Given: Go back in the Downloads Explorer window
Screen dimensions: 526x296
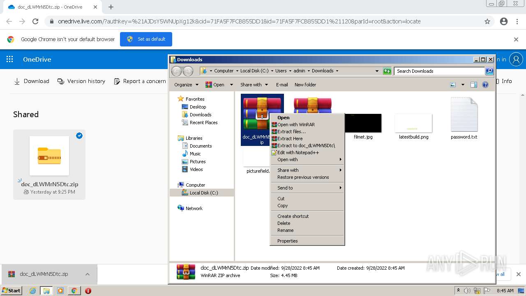Looking at the screenshot, I should tap(176, 71).
